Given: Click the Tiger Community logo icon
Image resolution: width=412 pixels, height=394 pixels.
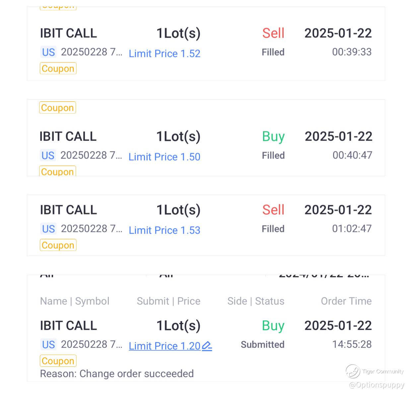Looking at the screenshot, I should (353, 371).
